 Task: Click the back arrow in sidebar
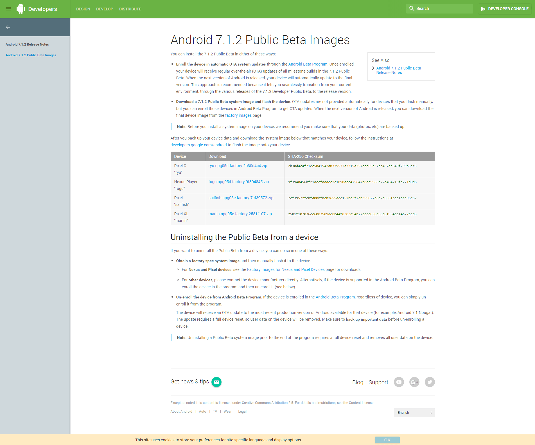coord(8,27)
